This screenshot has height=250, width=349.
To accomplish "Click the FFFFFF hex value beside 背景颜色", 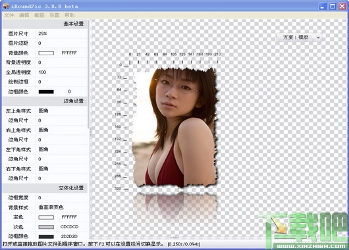I will [x=69, y=53].
